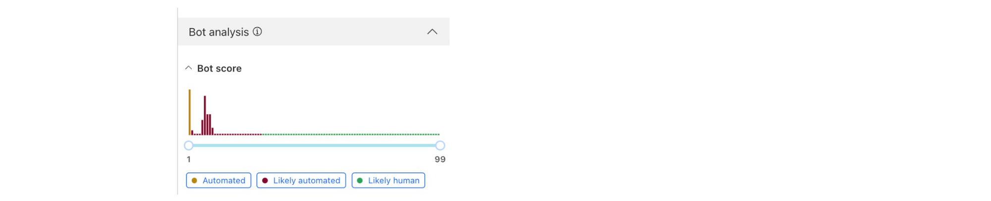Click the maroon dotted baseline of the histogram
This screenshot has width=991, height=201.
click(238, 134)
